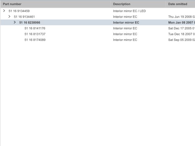
Task: Expand the 51 16 9134459 tree row
Action: coord(4,11)
